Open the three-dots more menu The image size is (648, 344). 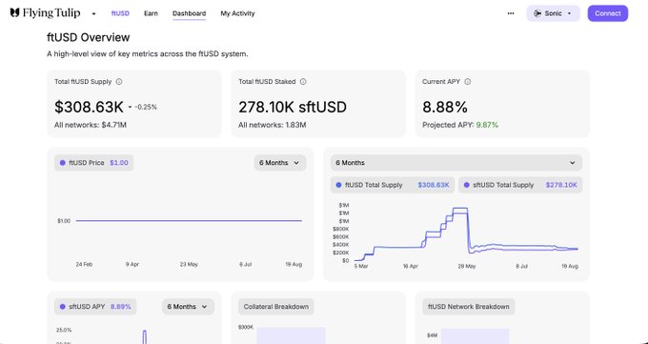[511, 13]
